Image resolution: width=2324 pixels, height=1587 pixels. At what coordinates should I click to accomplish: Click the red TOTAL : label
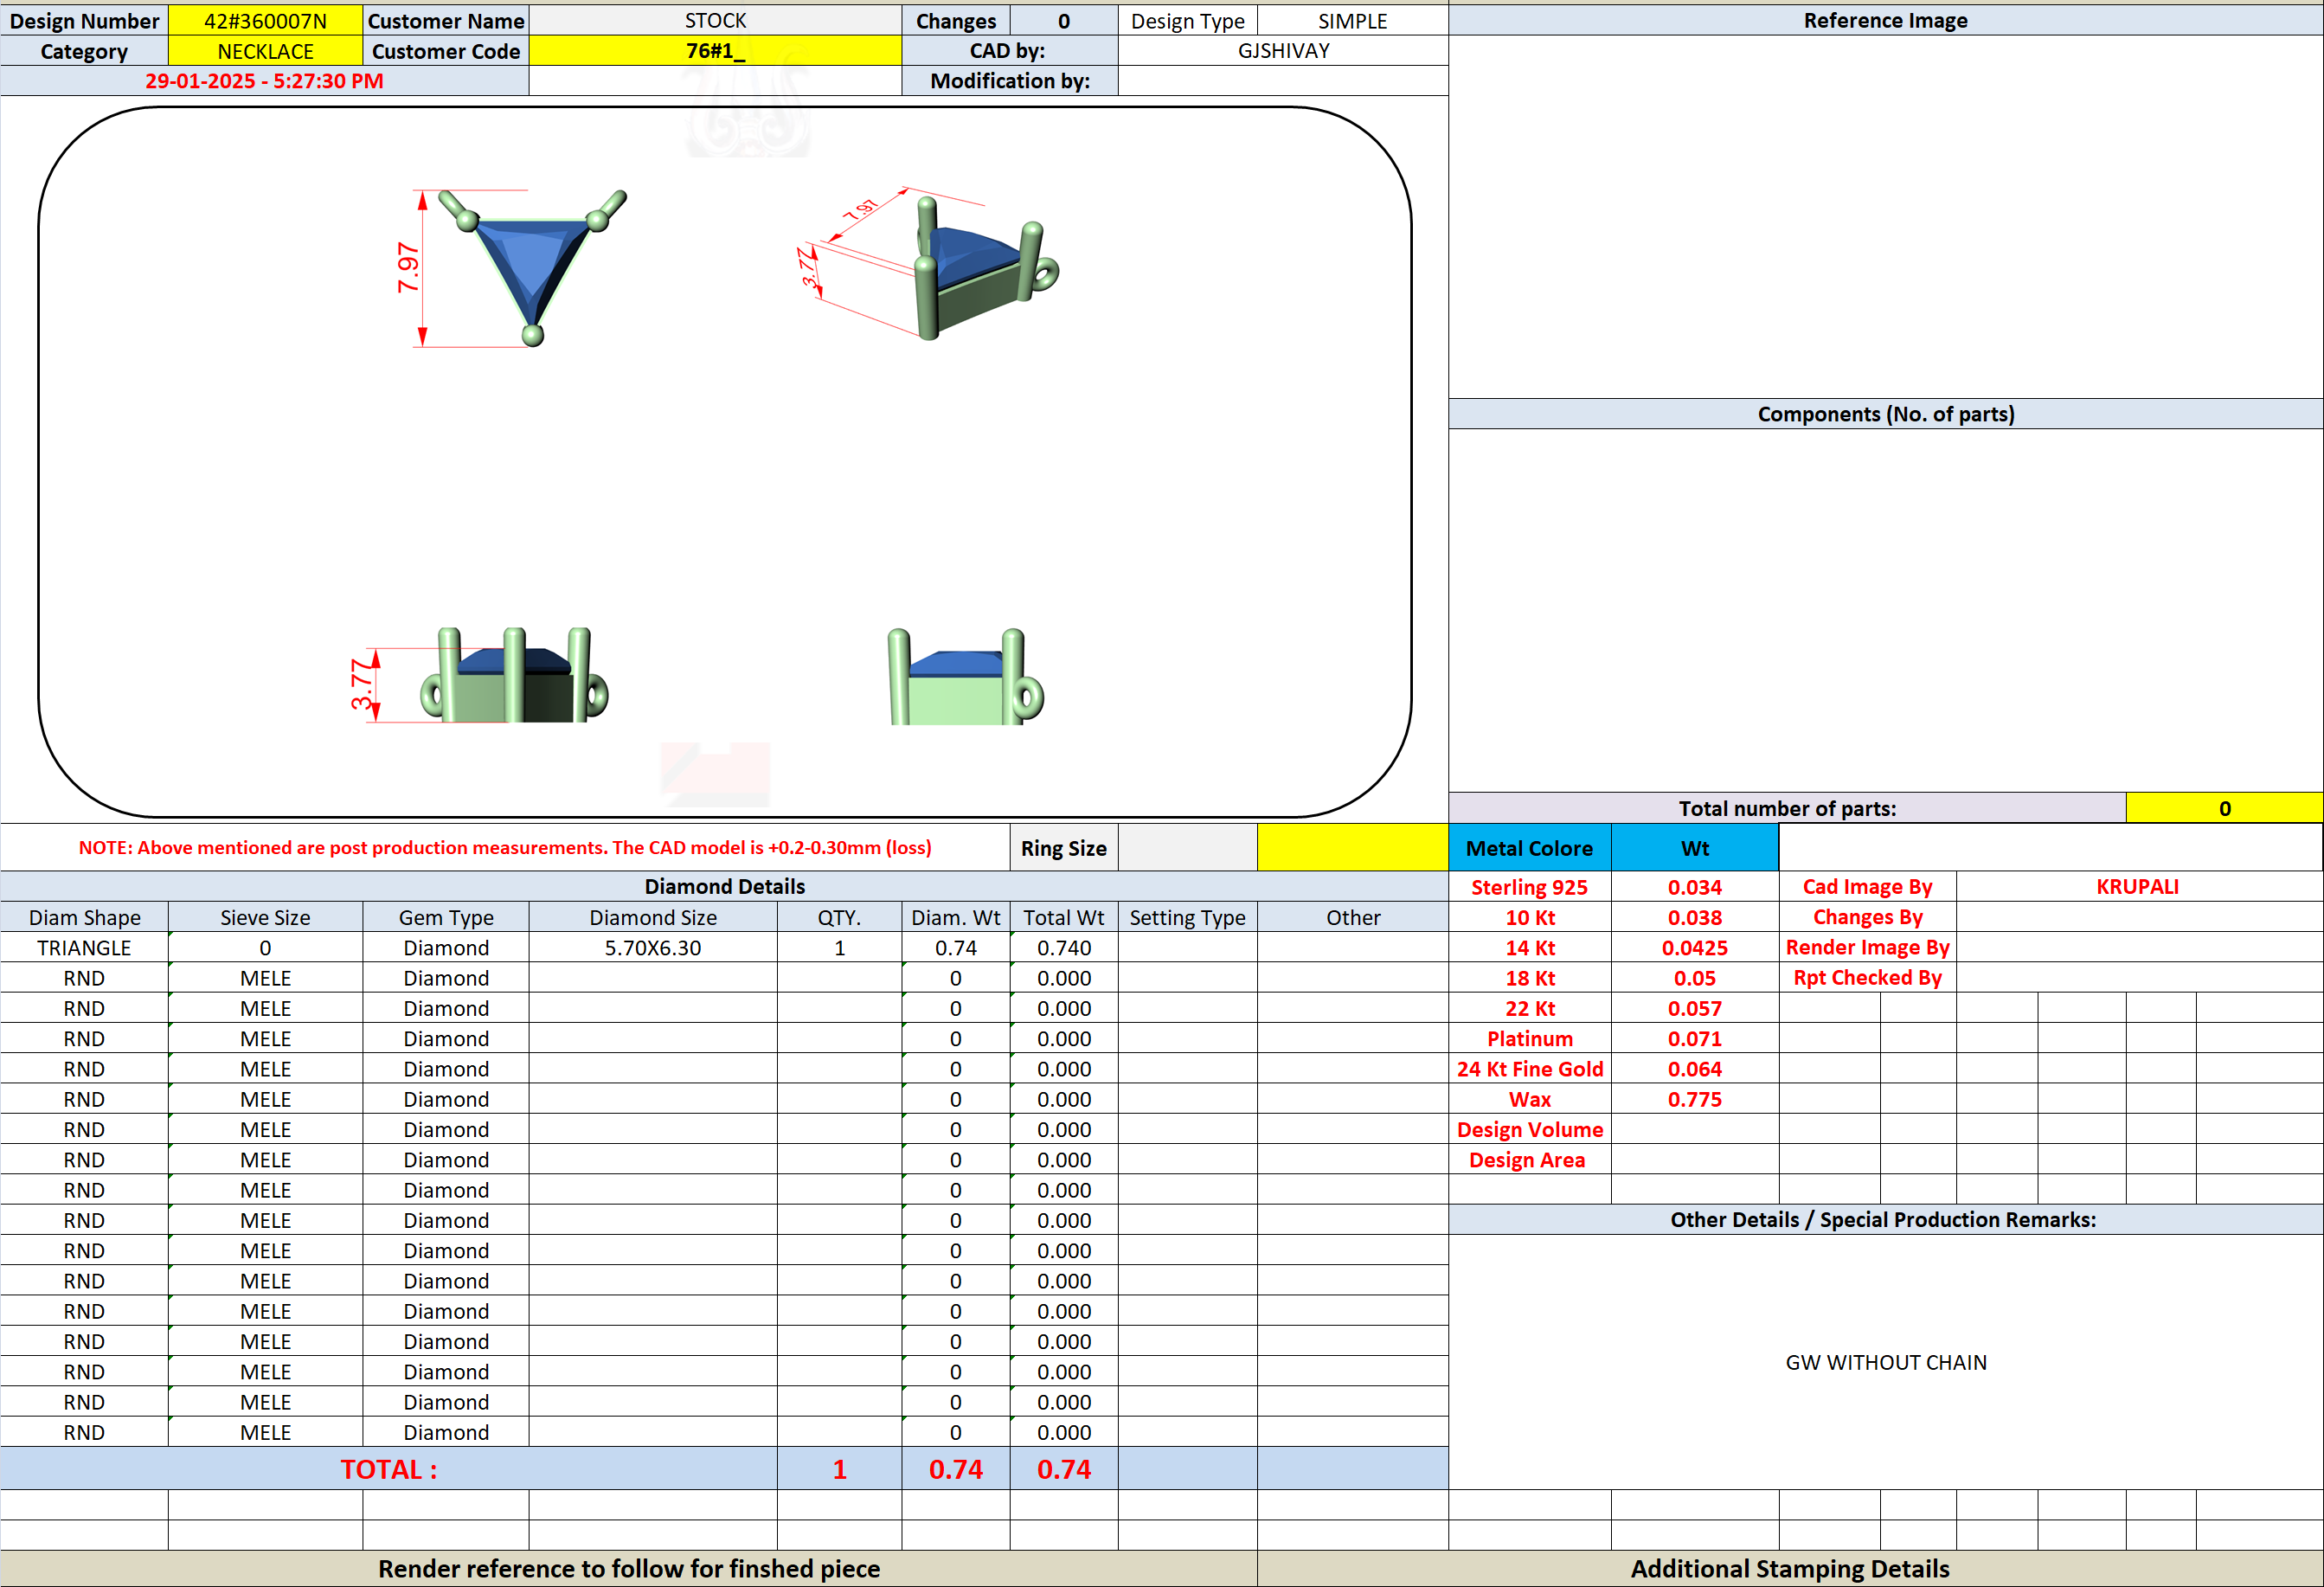(x=388, y=1469)
